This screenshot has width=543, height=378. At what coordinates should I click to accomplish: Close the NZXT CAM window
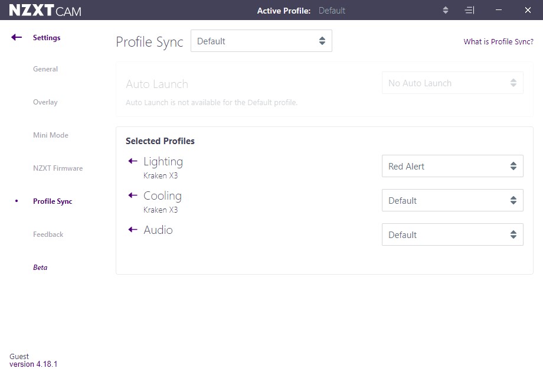coord(528,10)
